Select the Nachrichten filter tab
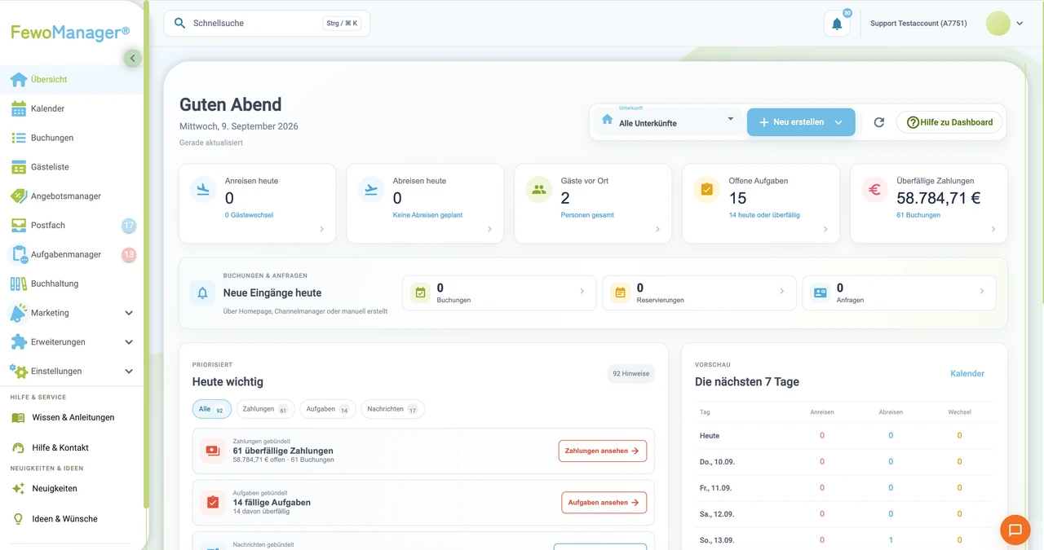The image size is (1044, 550). [393, 409]
